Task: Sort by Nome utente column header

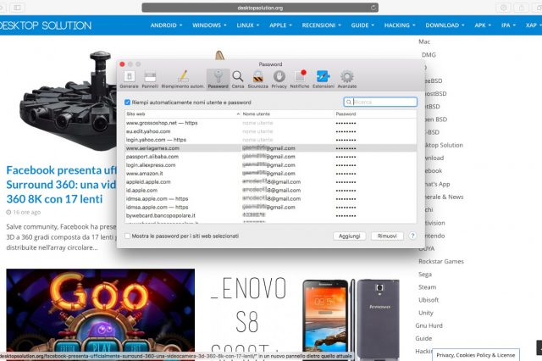Action: coord(287,114)
